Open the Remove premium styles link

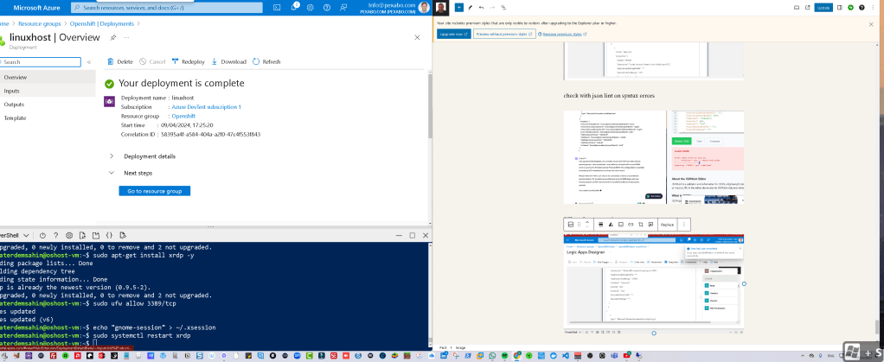pyautogui.click(x=562, y=34)
